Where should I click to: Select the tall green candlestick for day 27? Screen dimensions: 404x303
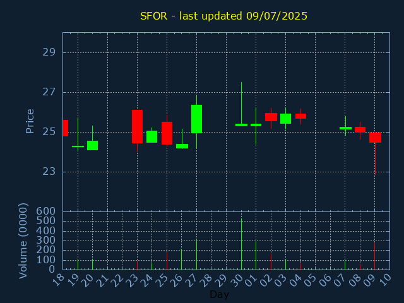pyautogui.click(x=196, y=119)
